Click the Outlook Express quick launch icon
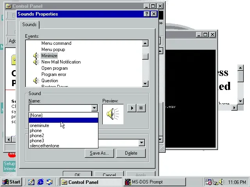Image resolution: width=250 pixels, height=187 pixels. coord(49,182)
